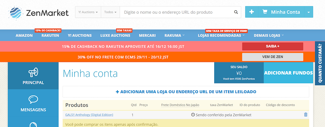Open GALS!! Anthology [Digital Edition] link
The image size is (325, 127).
point(89,115)
